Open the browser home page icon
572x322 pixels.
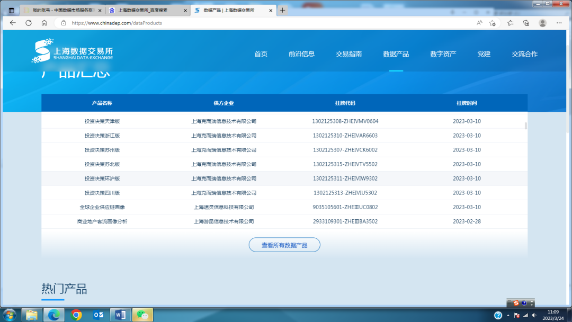pyautogui.click(x=44, y=23)
